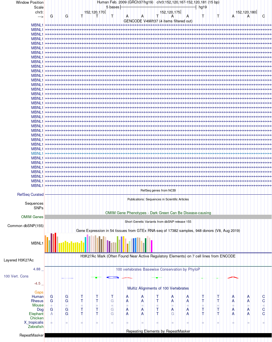Click the RefSeq Curated intron line
Screen dimensions: 272x342
[x=158, y=194]
